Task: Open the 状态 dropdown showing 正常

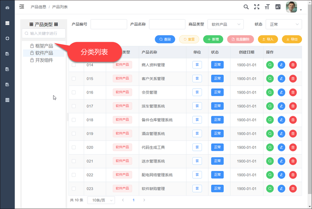Action: pyautogui.click(x=284, y=24)
